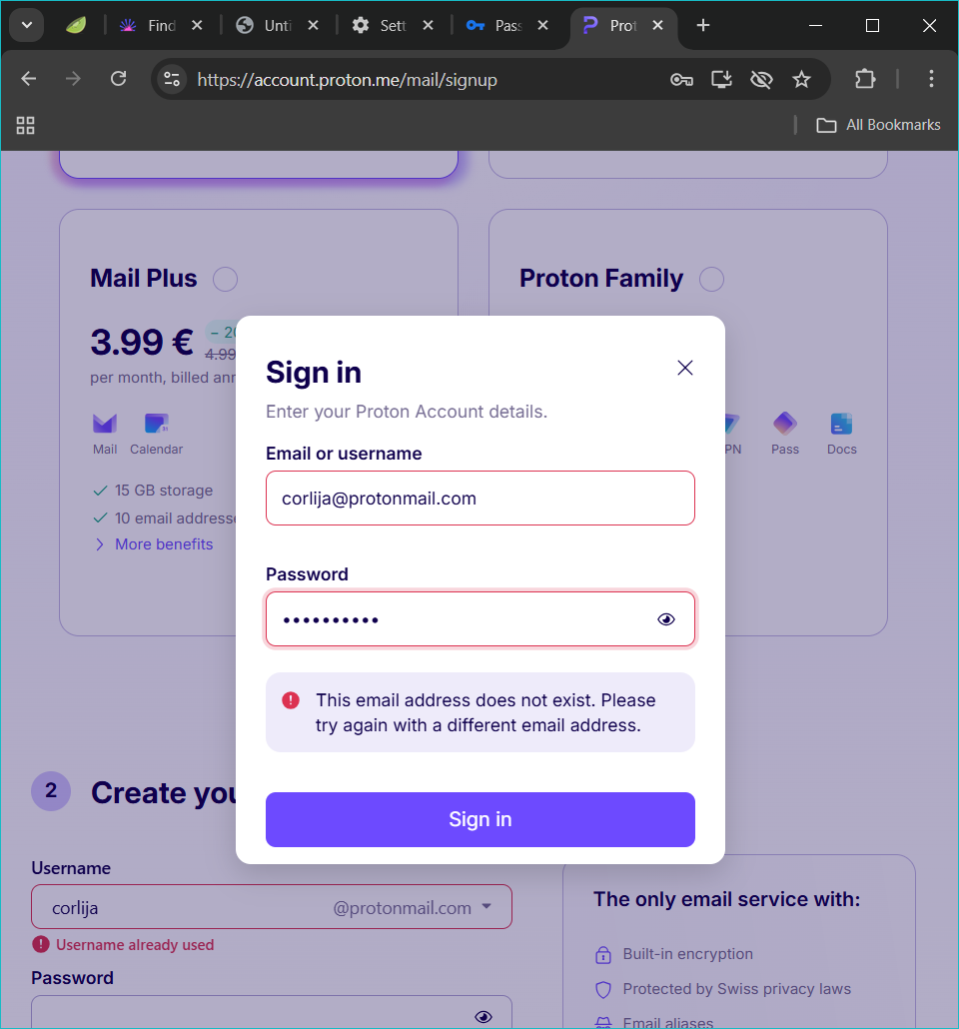Screen dimensions: 959x1029
Task: Bookmark this page with the star icon
Action: [x=801, y=79]
